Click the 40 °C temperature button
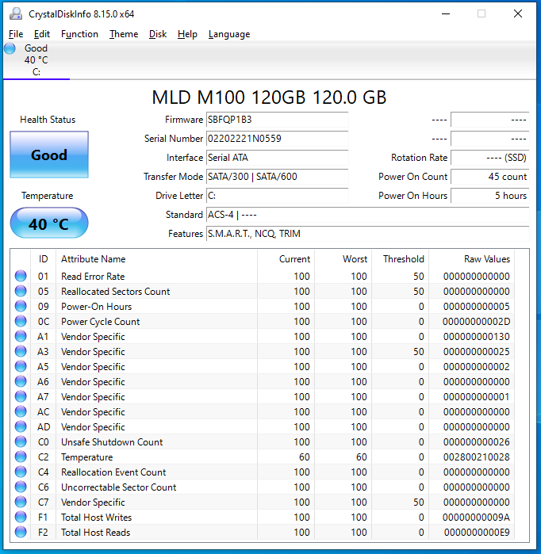Viewport: 541px width, 554px height. (x=49, y=224)
